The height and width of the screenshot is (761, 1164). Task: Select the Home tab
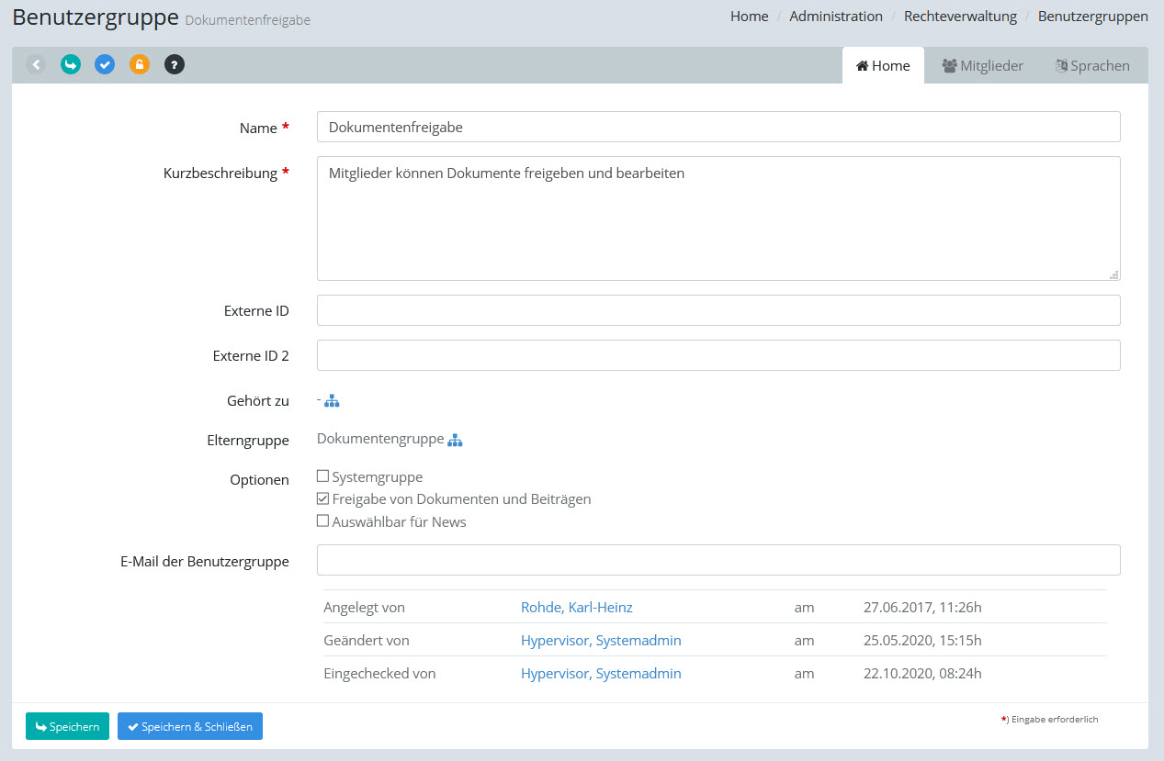(883, 66)
